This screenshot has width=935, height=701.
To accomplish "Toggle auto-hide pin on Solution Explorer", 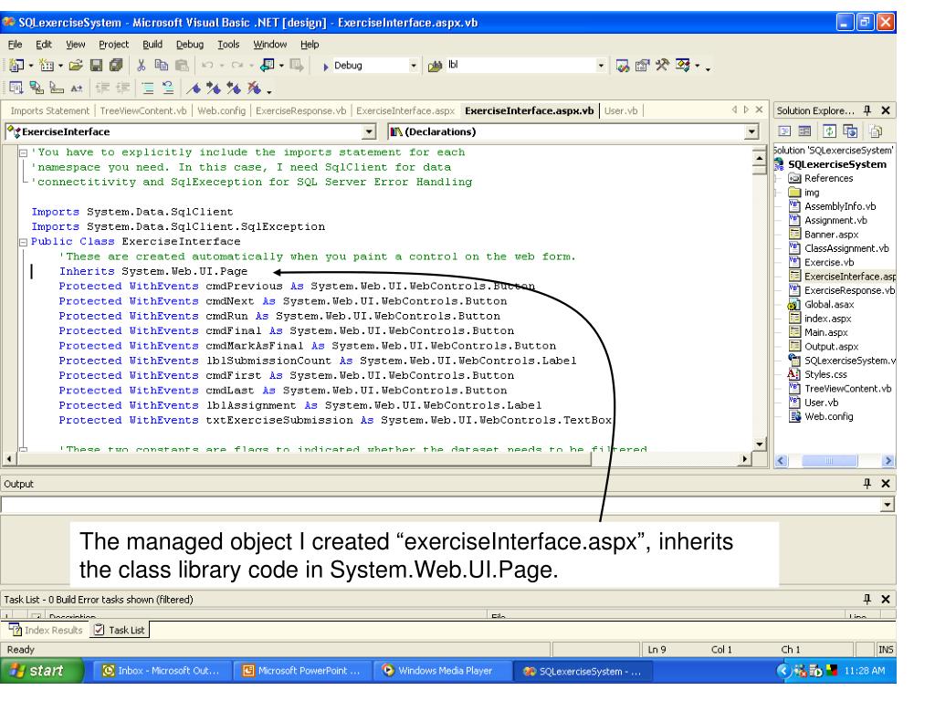I will tap(867, 110).
